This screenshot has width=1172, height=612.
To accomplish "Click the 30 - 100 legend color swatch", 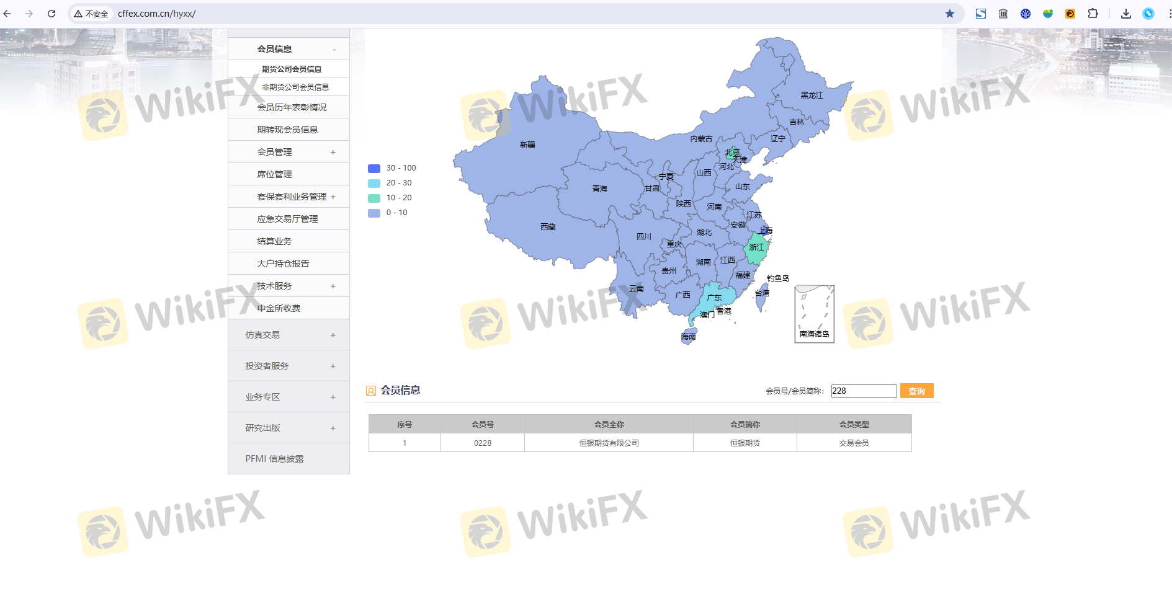I will tap(374, 169).
